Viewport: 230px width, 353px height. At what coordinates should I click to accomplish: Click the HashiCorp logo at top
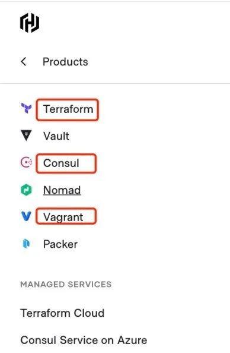tap(30, 23)
